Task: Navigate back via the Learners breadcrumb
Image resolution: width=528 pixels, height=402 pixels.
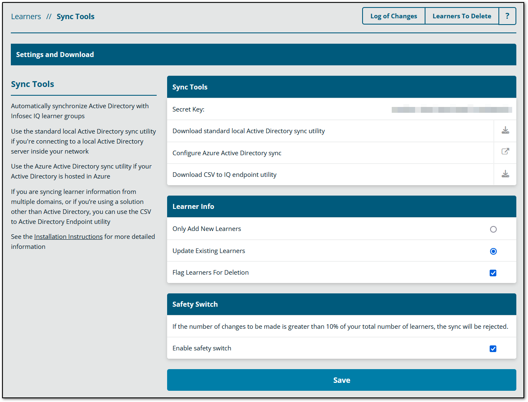Action: [26, 16]
